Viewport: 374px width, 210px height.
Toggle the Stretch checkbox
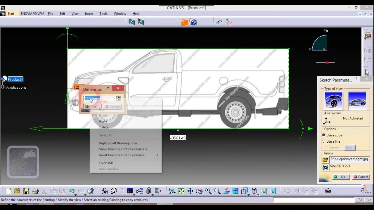click(326, 148)
